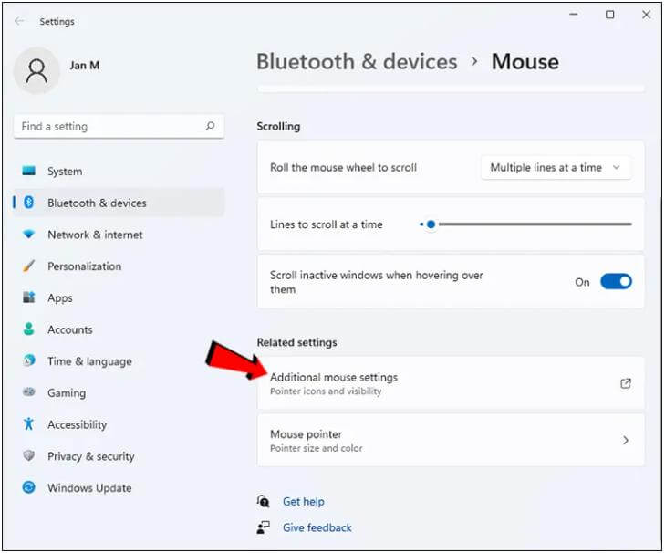Click the Privacy & security shield icon
The height and width of the screenshot is (553, 665).
[x=29, y=455]
